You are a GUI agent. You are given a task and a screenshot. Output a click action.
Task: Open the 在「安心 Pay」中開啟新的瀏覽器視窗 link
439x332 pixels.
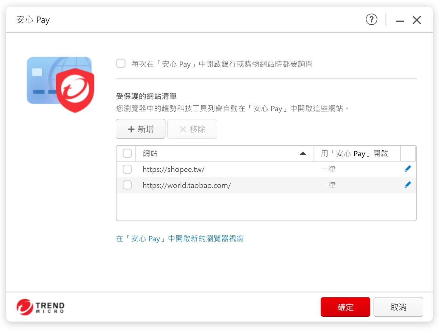[180, 238]
